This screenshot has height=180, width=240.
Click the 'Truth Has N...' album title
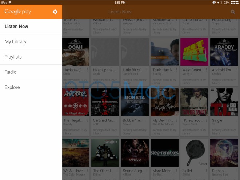(164, 70)
